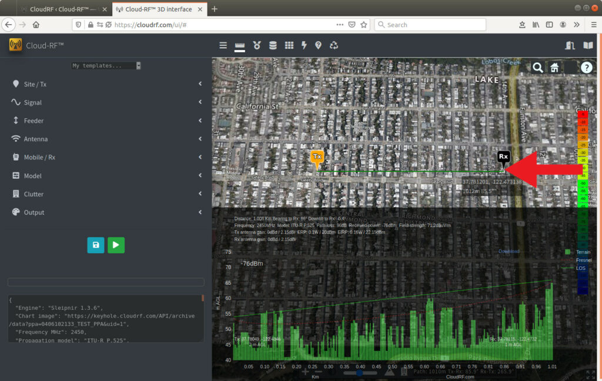Screen dimensions: 602x381
Task: Open the Firefox library icon
Action: pos(536,25)
